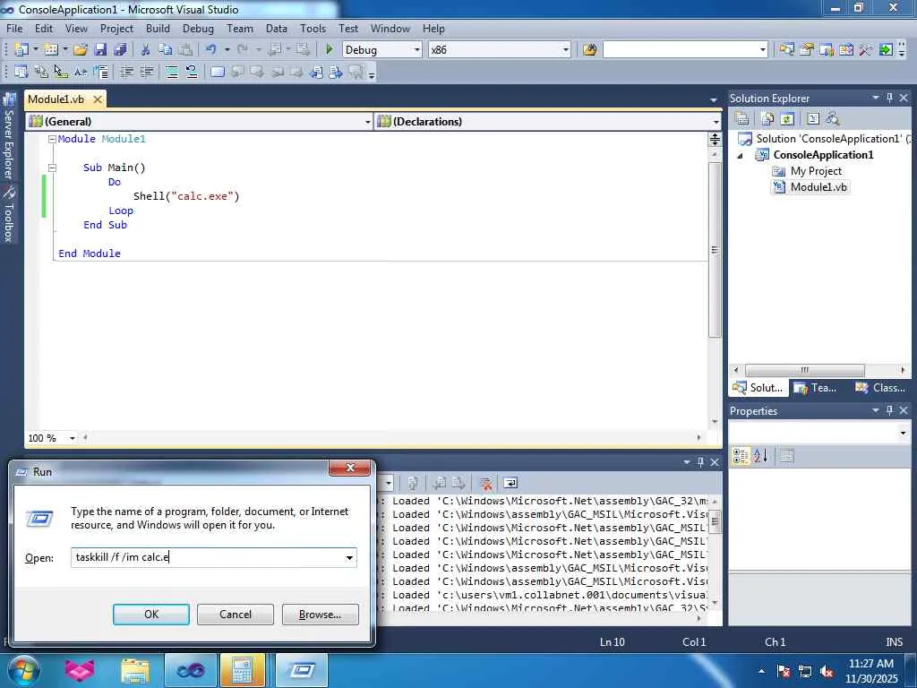Click the Copy icon in toolbar

coord(166,50)
